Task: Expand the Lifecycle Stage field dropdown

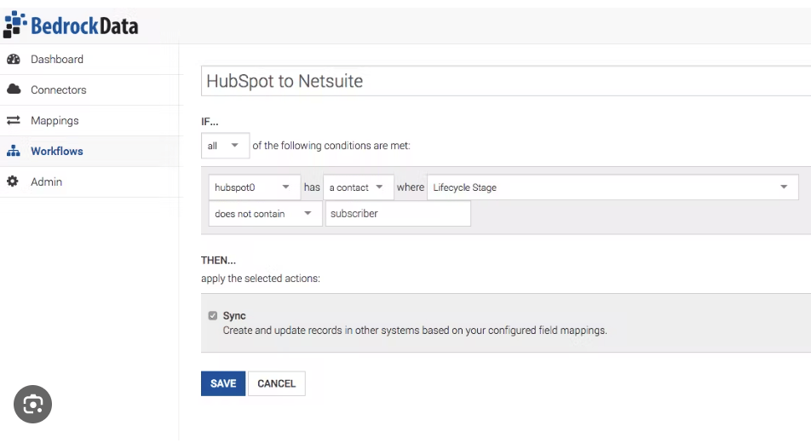Action: click(x=612, y=187)
